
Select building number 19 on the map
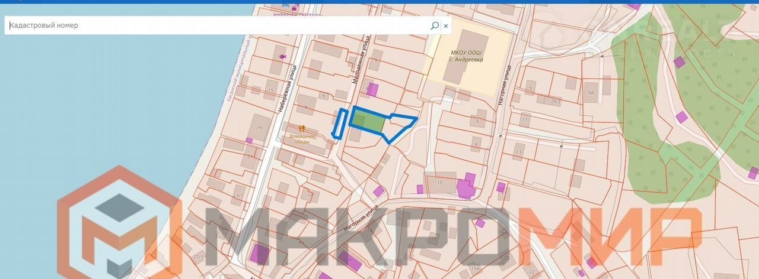tap(259, 128)
